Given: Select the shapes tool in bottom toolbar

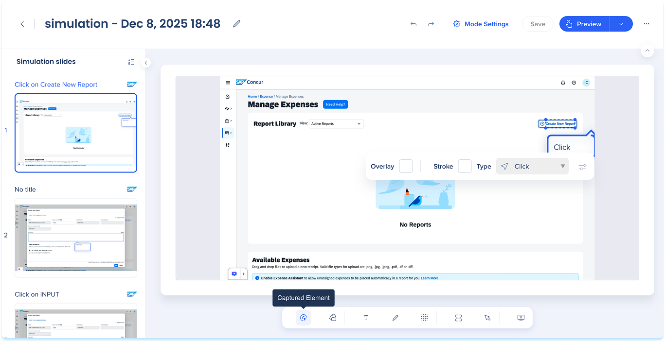Looking at the screenshot, I should (333, 318).
